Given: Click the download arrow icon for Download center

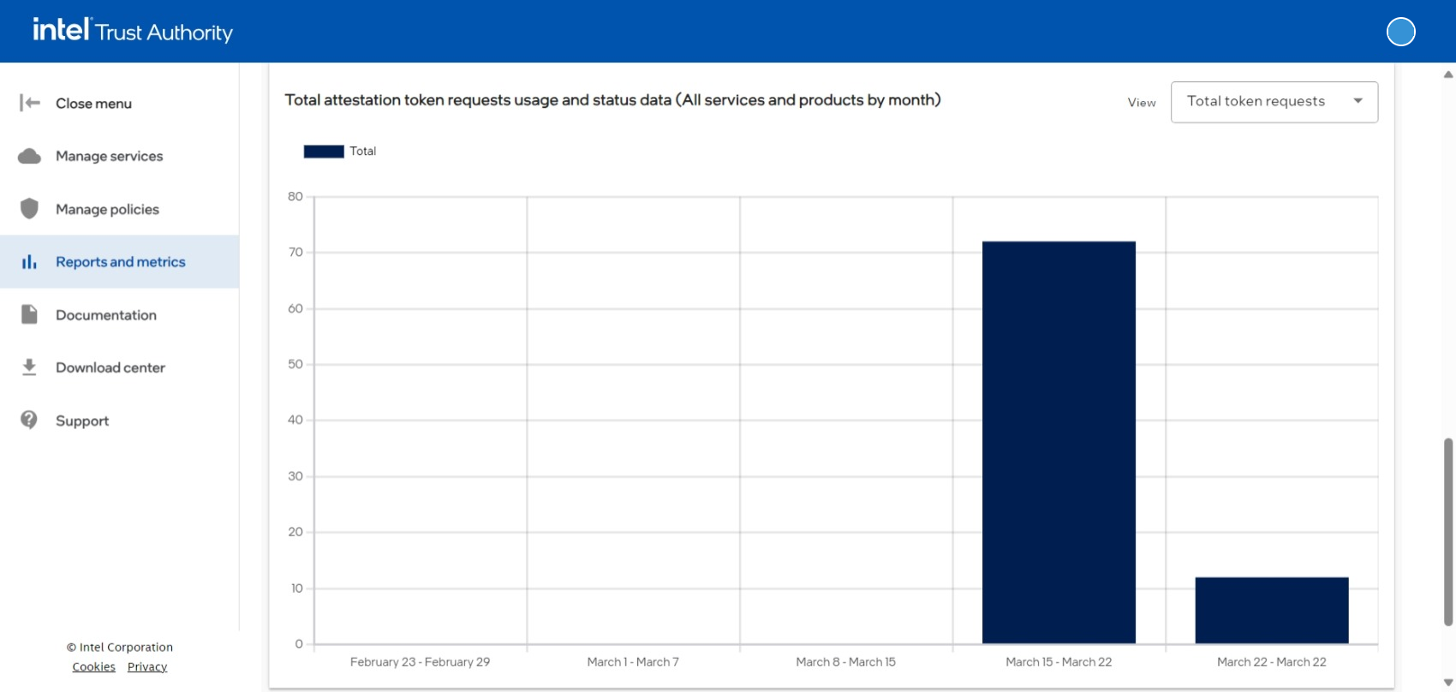Looking at the screenshot, I should click(29, 367).
